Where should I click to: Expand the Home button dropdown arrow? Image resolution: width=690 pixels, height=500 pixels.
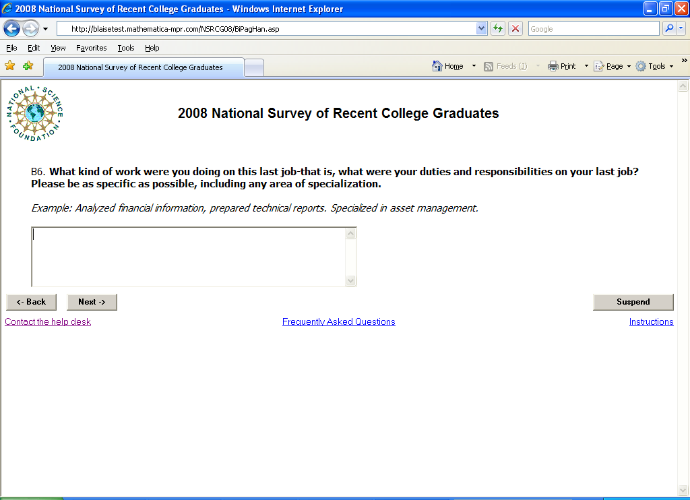tap(474, 66)
